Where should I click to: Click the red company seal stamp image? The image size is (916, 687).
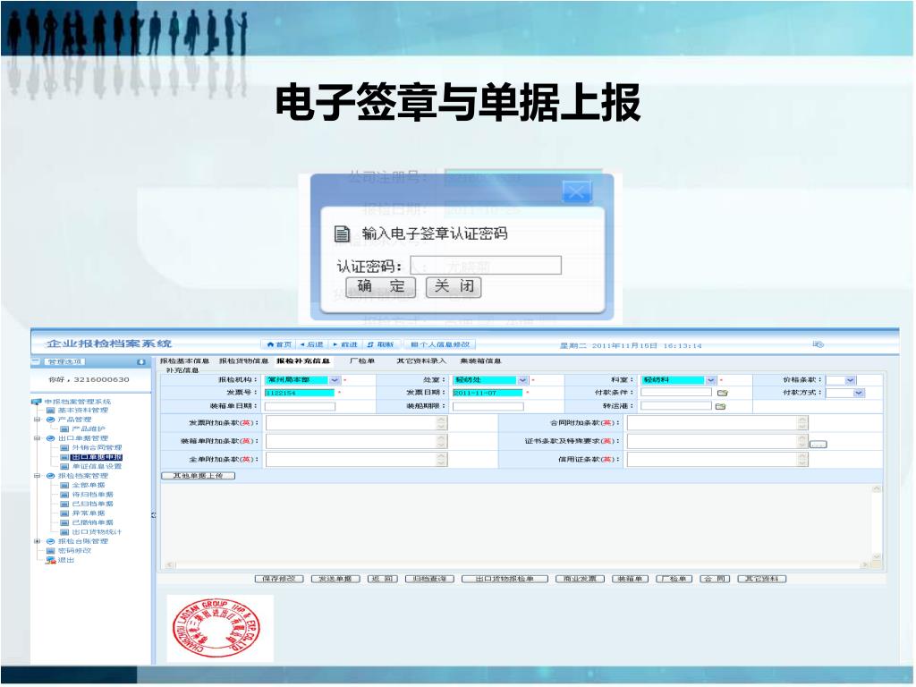click(216, 629)
